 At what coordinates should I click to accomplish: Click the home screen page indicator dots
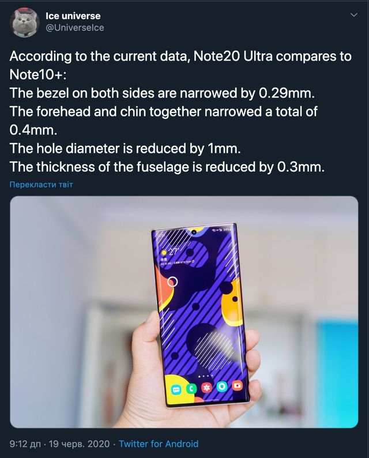205,376
